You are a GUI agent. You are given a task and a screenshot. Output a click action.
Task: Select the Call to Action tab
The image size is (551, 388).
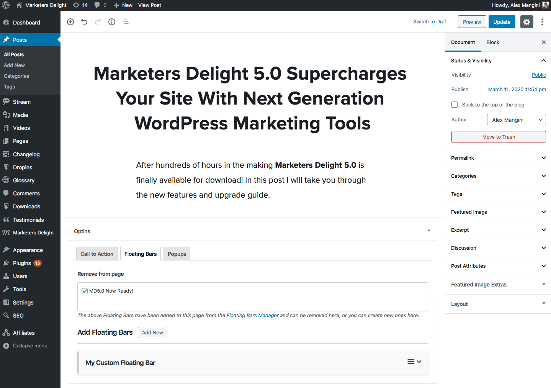[97, 254]
